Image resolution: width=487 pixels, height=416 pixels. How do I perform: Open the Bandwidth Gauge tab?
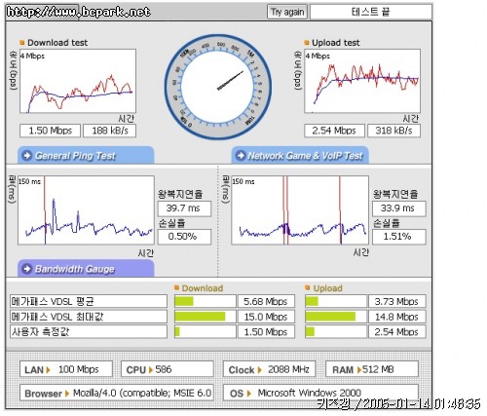pyautogui.click(x=86, y=269)
